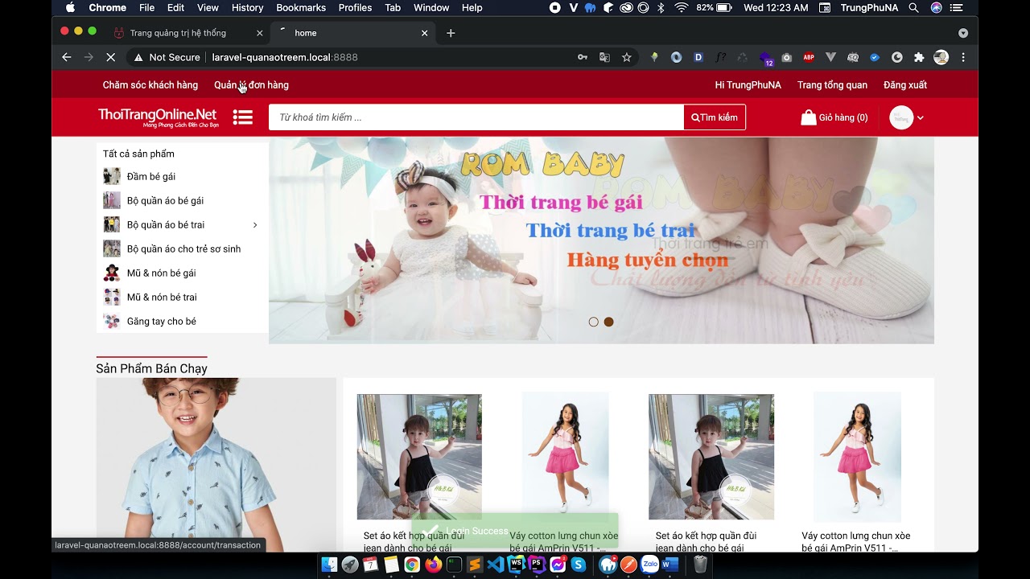The height and width of the screenshot is (579, 1030).
Task: Open PhpStorm from the dock
Action: pos(537,565)
